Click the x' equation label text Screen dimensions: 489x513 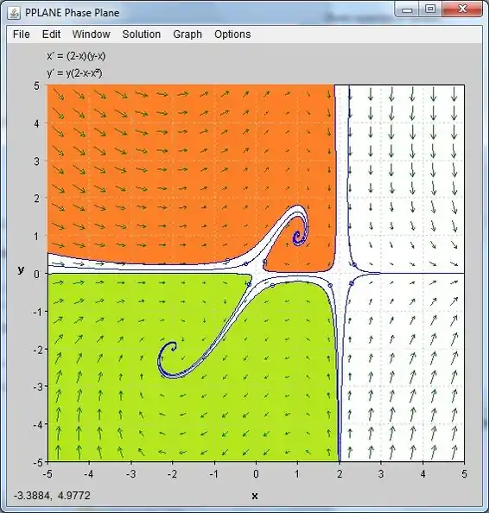pyautogui.click(x=76, y=56)
